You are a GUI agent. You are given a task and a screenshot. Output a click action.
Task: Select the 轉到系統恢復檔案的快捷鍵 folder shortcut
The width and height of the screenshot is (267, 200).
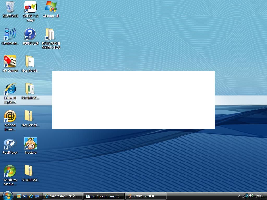(x=51, y=39)
